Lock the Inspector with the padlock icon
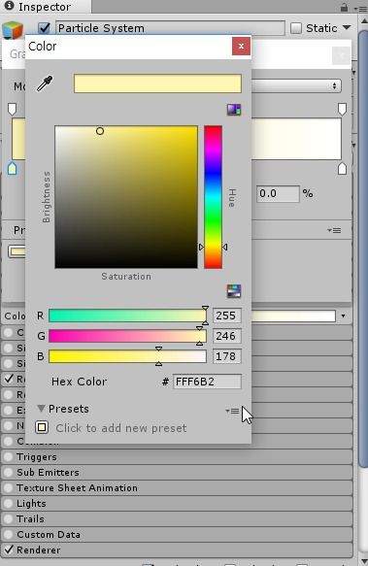Screen dimensions: 368x566 [x=344, y=7]
